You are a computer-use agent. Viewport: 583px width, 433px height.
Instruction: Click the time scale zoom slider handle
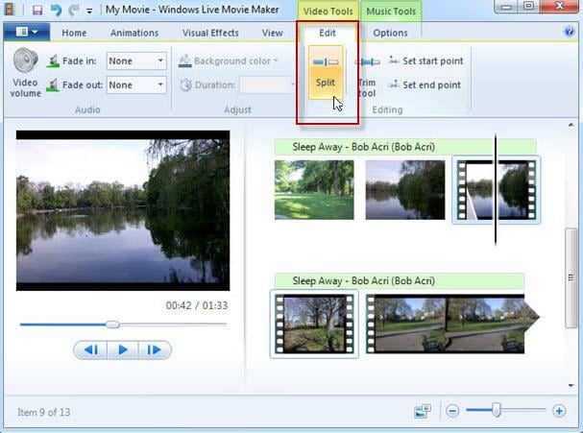pos(496,410)
